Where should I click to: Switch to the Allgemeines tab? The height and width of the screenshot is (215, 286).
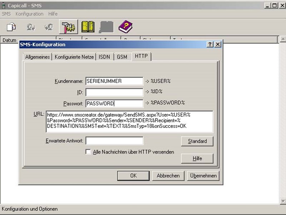[38, 57]
